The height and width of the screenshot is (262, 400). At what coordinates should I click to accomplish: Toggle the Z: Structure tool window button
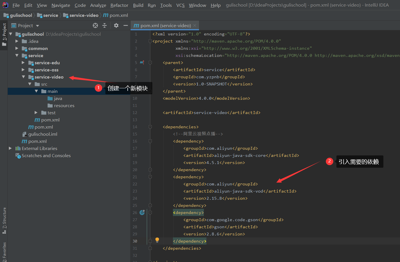click(x=4, y=220)
